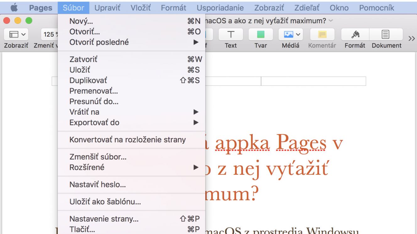Screen dimensions: 417x234
Task: Select Zmenšiť súbor… menu item
Action: pyautogui.click(x=132, y=157)
